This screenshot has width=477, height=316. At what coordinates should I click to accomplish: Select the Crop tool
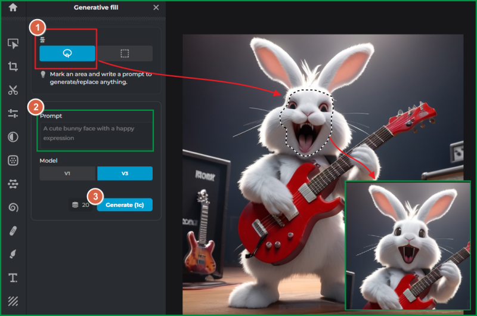[x=13, y=66]
